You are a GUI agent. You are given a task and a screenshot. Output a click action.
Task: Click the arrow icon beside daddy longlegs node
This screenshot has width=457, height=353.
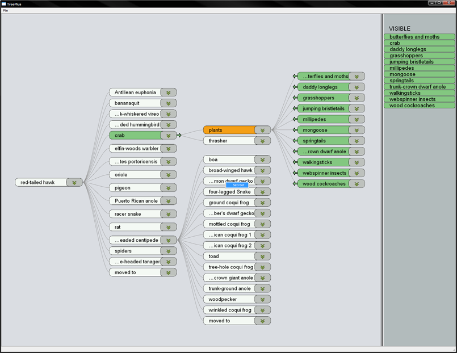(295, 87)
